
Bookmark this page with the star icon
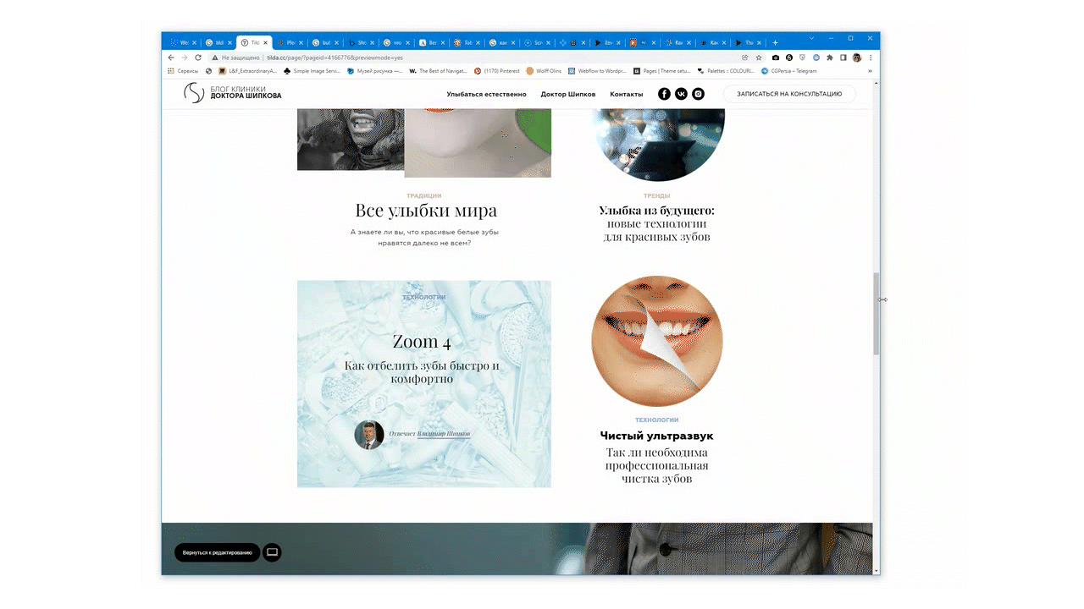(x=759, y=58)
